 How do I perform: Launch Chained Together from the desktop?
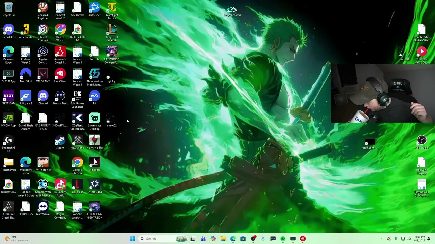coord(43,11)
